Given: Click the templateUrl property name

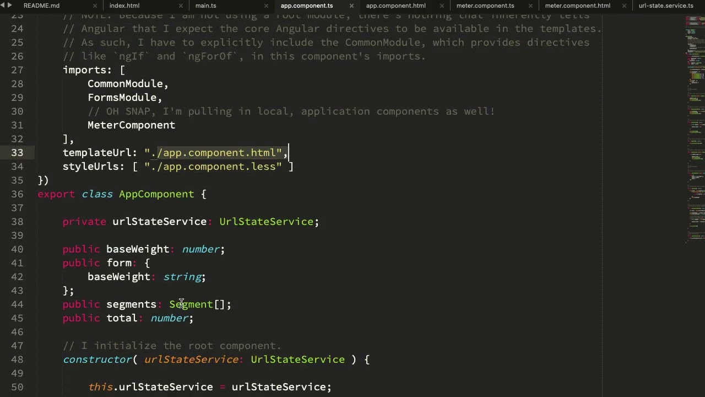Looking at the screenshot, I should 97,153.
